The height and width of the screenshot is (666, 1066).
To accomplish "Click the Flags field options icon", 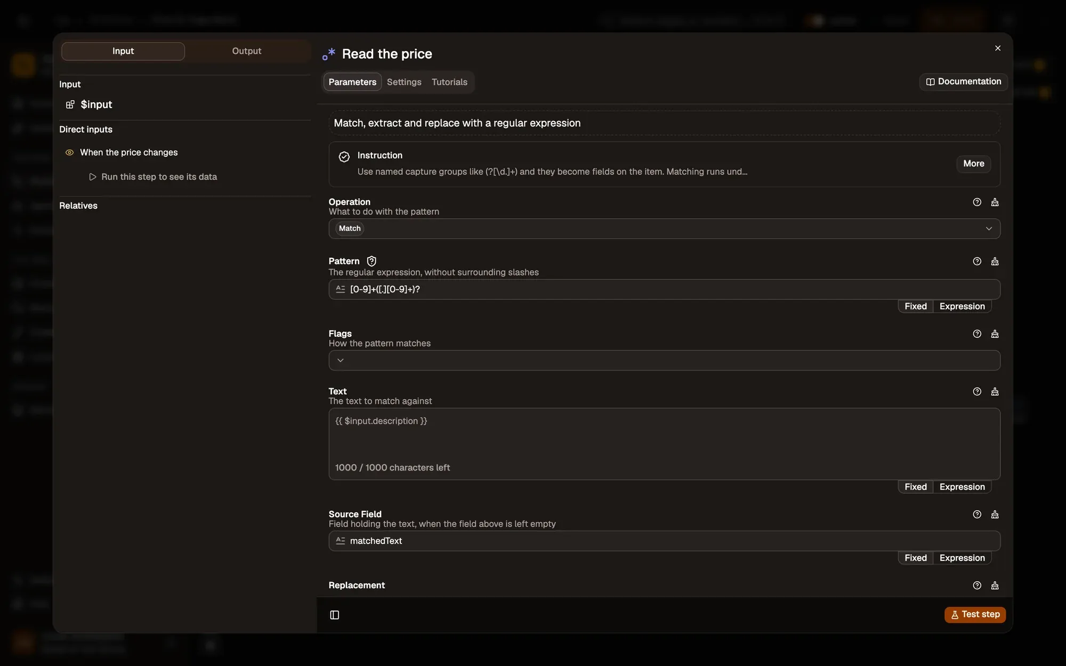I will pyautogui.click(x=995, y=334).
